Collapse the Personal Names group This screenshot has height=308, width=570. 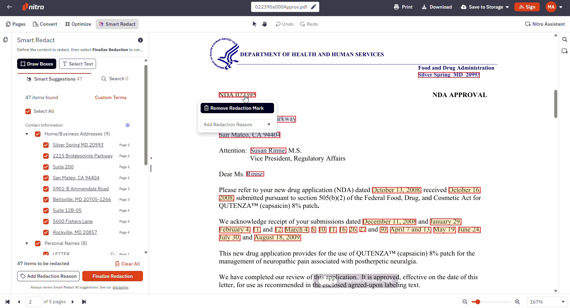tap(27, 244)
